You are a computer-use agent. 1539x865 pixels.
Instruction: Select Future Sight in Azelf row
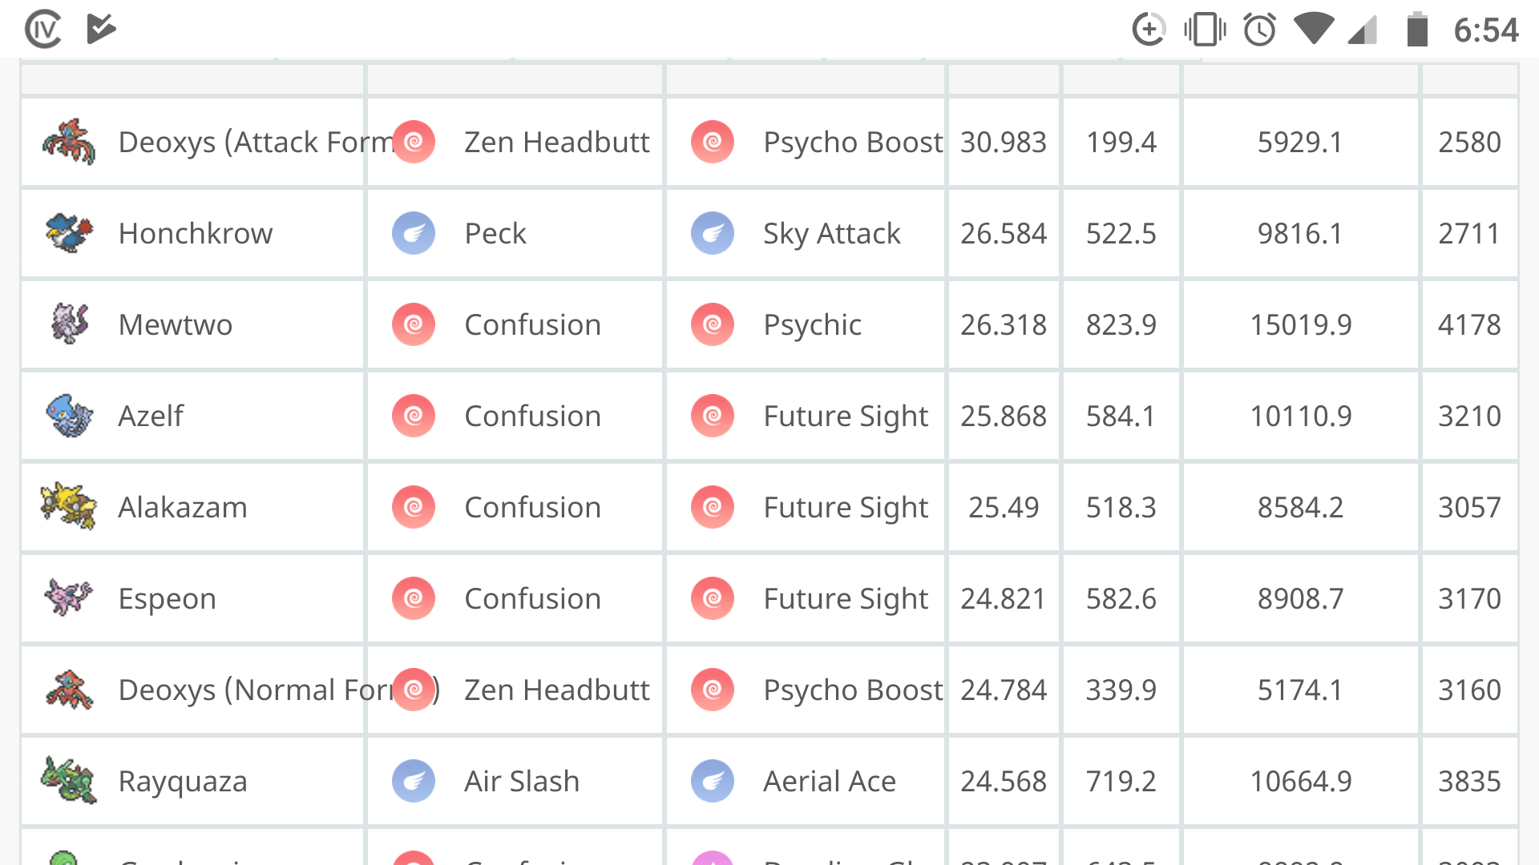(846, 416)
